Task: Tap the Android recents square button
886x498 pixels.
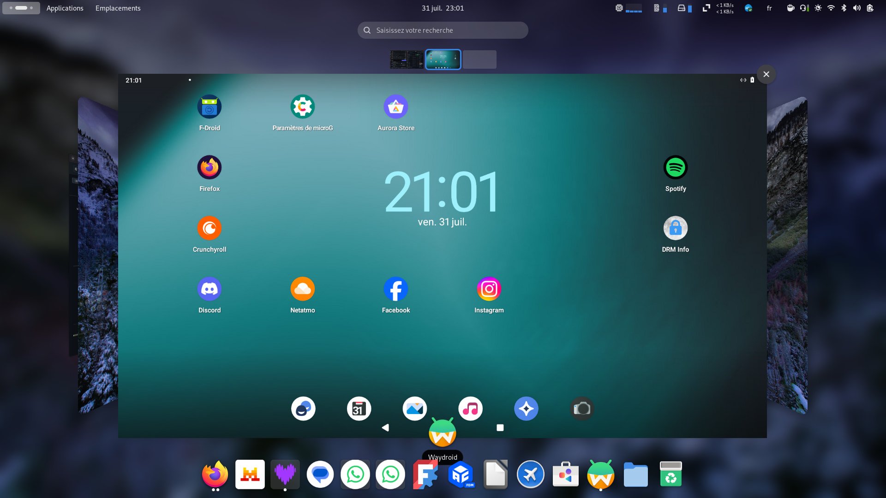Action: [500, 428]
